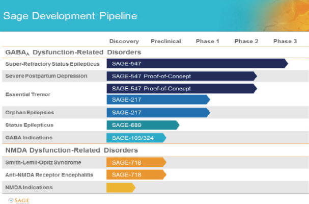Click the Status Epilepticus row label

30,125
